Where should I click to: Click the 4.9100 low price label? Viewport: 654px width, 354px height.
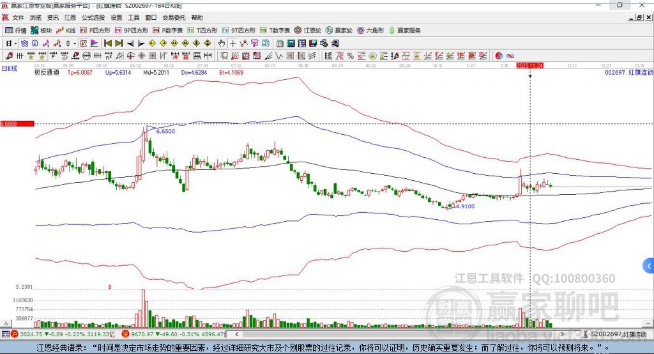click(x=465, y=206)
